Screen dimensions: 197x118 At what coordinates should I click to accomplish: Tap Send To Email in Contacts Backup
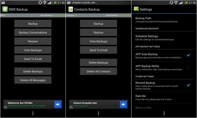click(98, 50)
